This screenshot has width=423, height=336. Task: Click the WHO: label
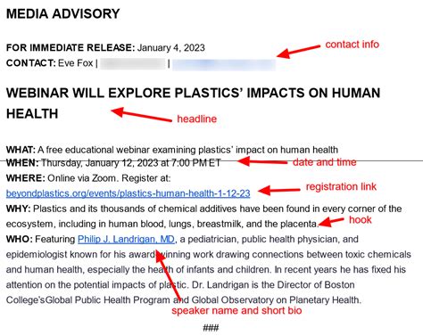coord(19,239)
